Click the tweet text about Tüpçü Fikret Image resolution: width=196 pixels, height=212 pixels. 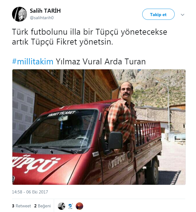tap(90, 37)
